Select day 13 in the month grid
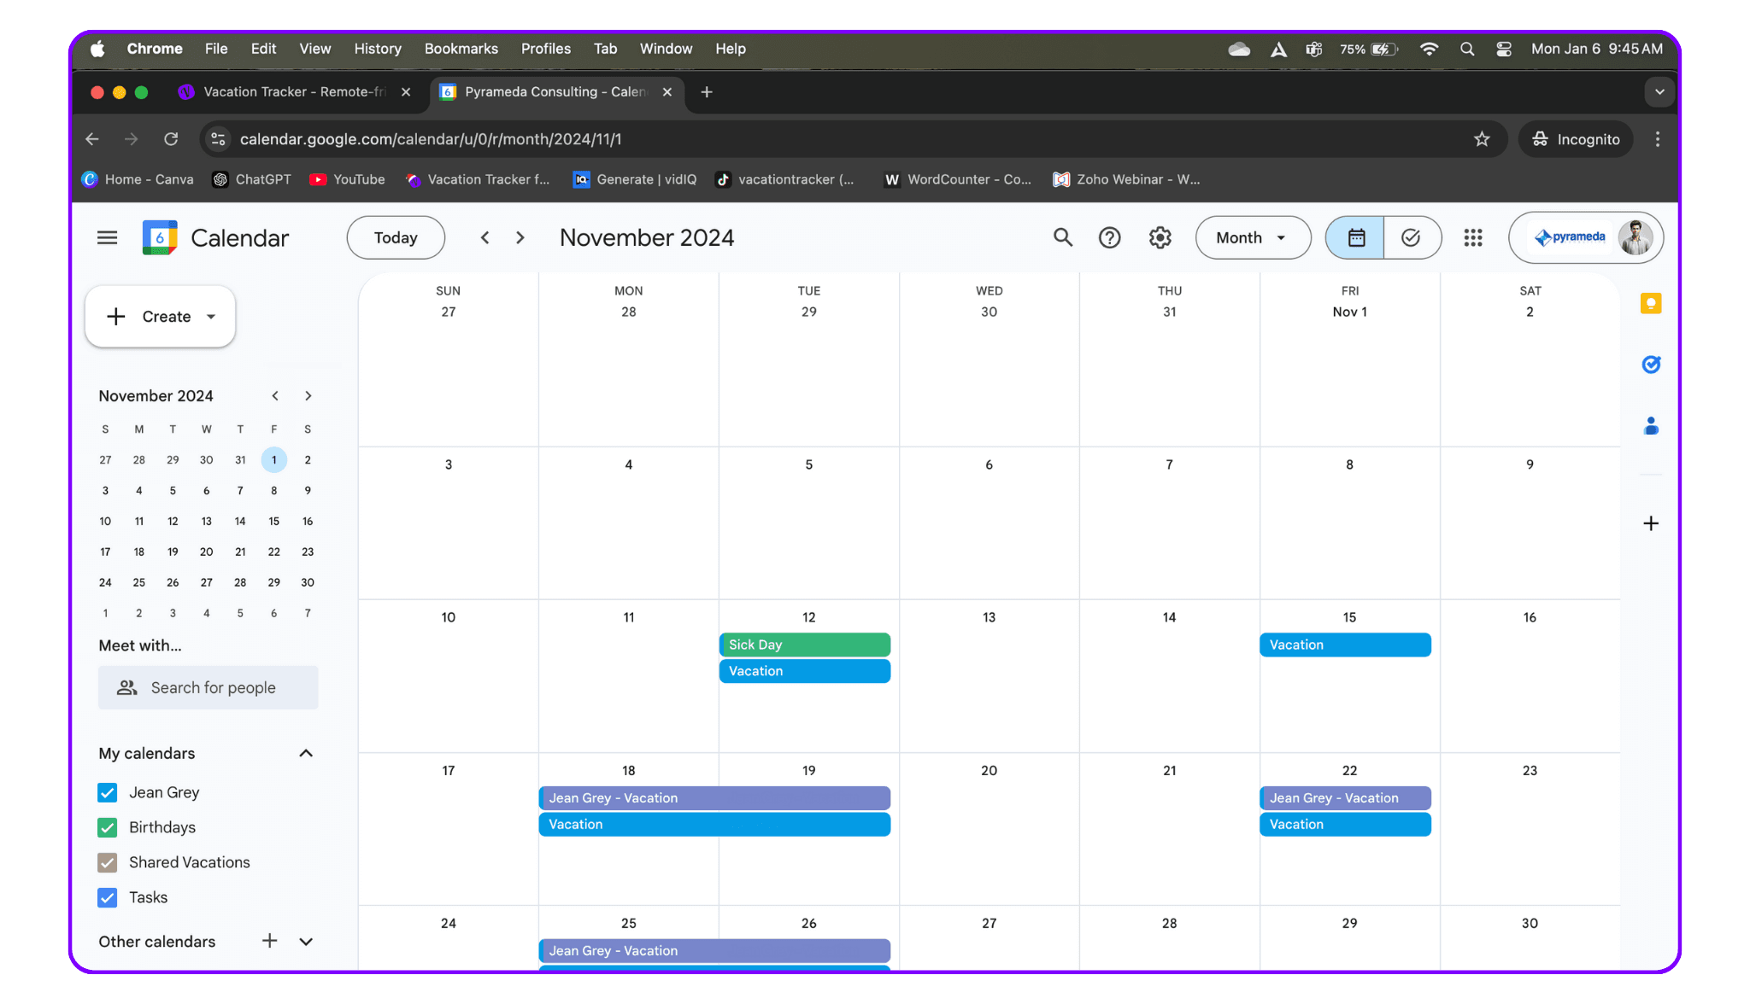 989,617
